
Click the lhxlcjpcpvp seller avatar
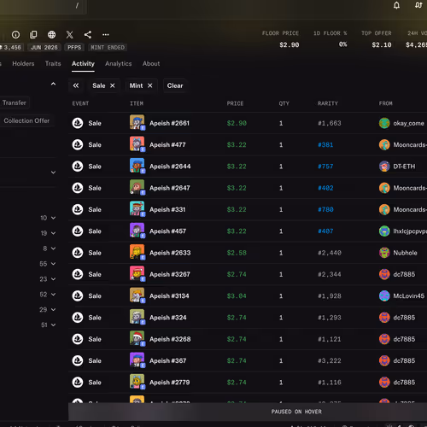pos(384,231)
